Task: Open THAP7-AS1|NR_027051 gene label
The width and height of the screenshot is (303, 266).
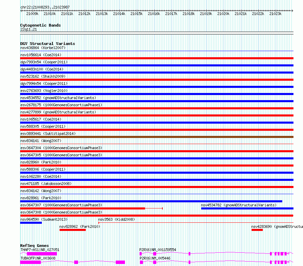Action: pyautogui.click(x=40, y=250)
